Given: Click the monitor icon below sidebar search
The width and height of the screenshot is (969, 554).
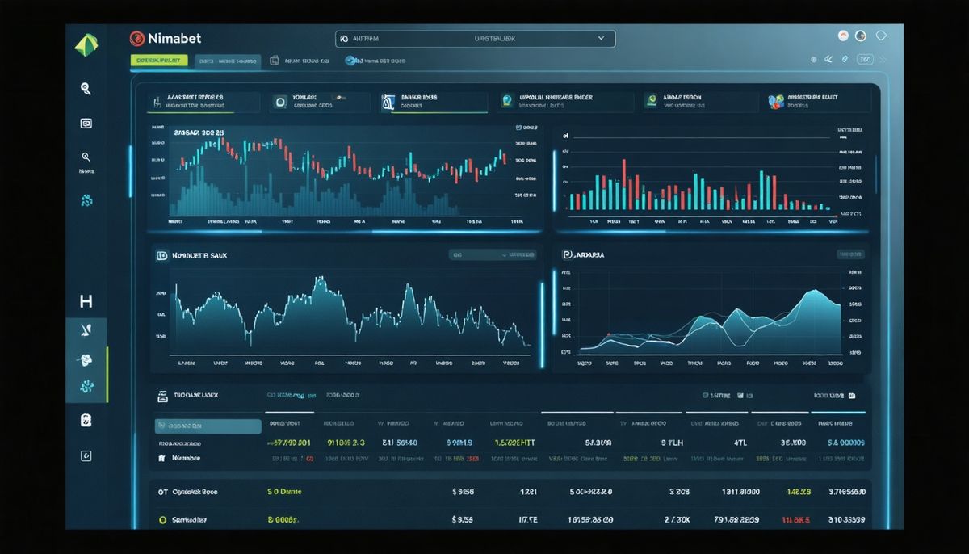Looking at the screenshot, I should pos(86,124).
